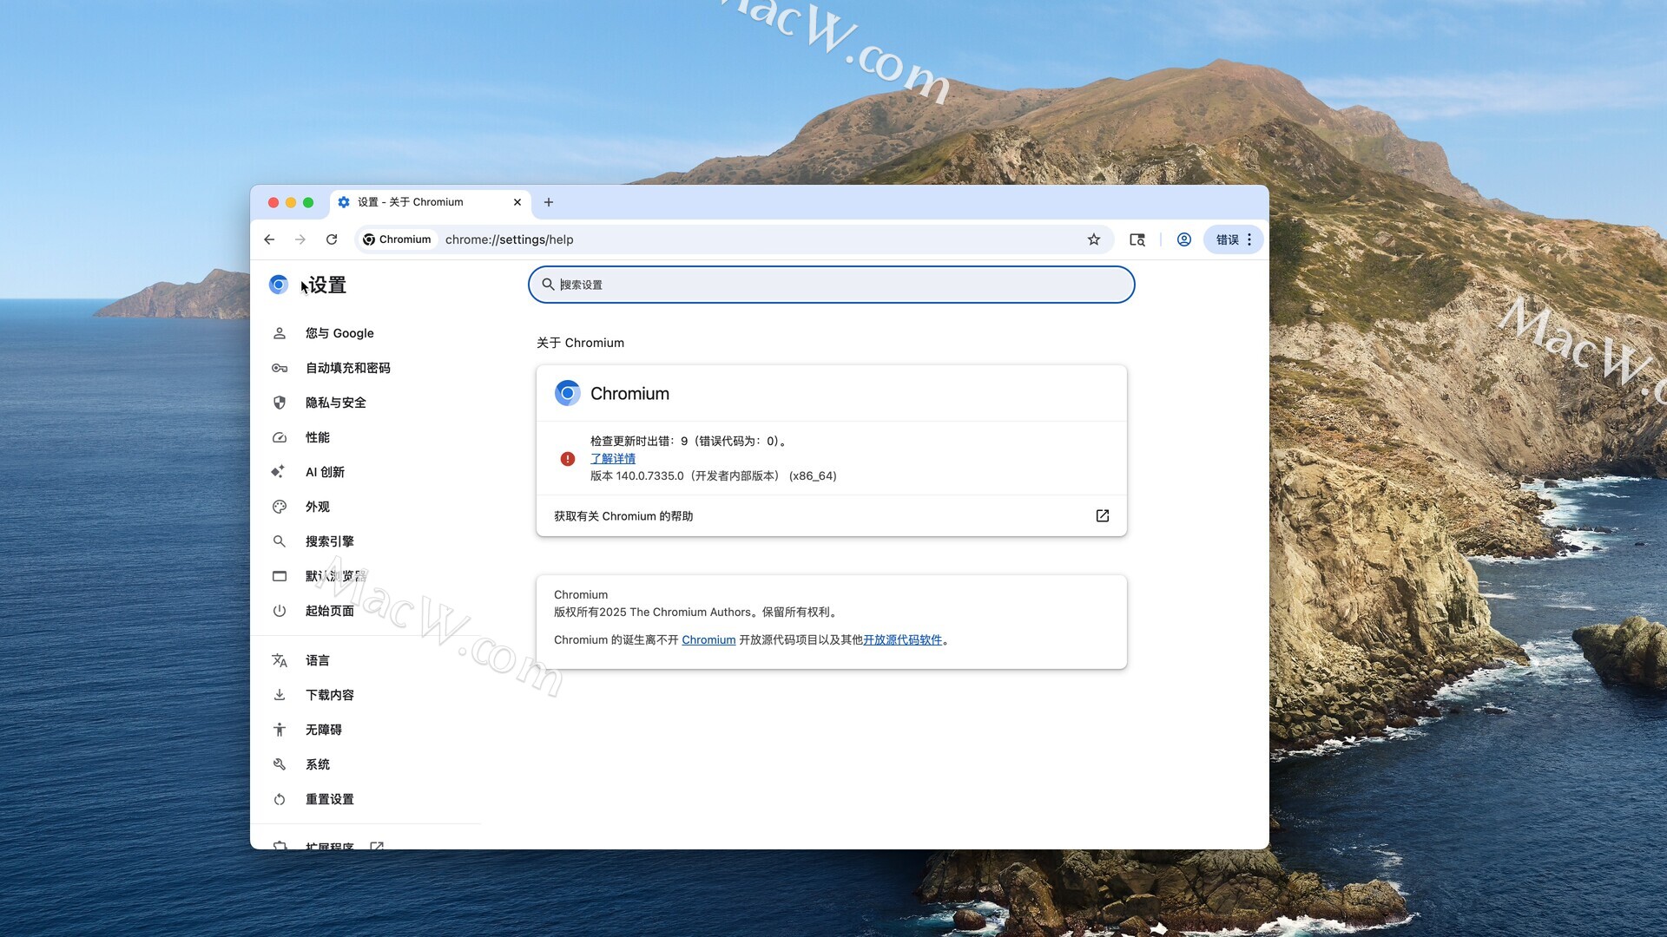1667x937 pixels.
Task: Click the person icon for 您与 Google
Action: coord(280,333)
